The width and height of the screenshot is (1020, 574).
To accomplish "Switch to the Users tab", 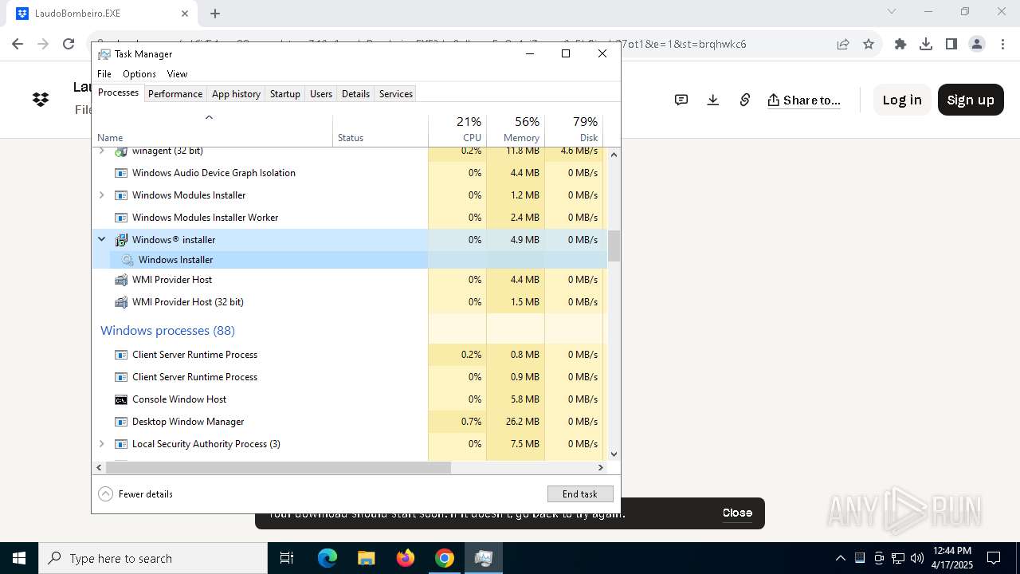I will pos(321,93).
